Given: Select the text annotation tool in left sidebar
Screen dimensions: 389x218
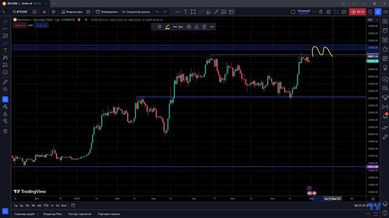Looking at the screenshot, I should pyautogui.click(x=5, y=50).
